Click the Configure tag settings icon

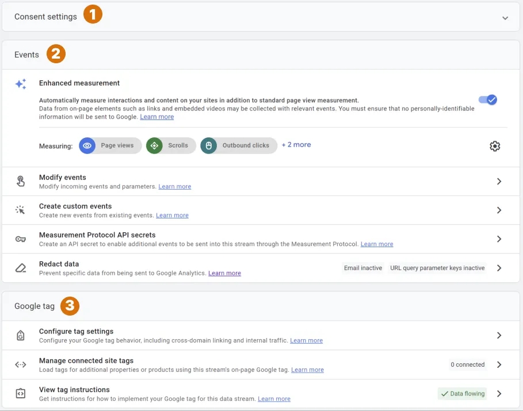[x=21, y=335]
